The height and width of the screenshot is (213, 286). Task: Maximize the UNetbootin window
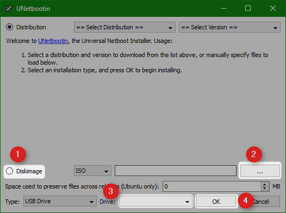coord(248,8)
